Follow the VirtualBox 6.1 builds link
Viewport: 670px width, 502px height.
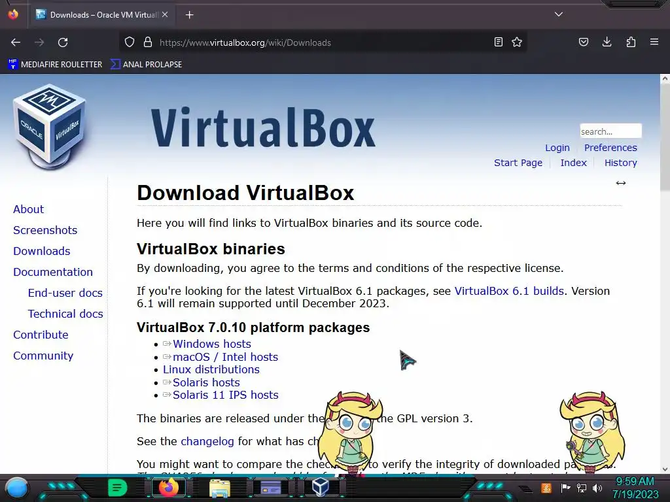click(509, 291)
